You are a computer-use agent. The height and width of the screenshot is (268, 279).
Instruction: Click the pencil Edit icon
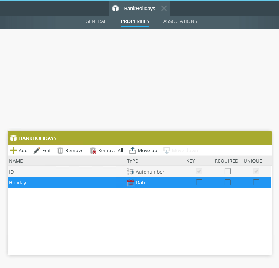click(37, 151)
